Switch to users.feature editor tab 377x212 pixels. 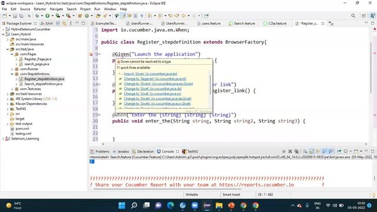tap(209, 24)
